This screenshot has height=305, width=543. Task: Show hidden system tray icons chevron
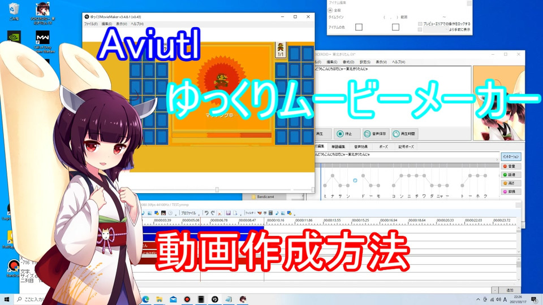pyautogui.click(x=479, y=299)
